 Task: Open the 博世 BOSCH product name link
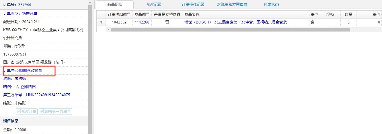235,22
